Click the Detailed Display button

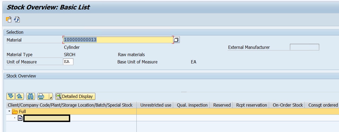coord(75,96)
